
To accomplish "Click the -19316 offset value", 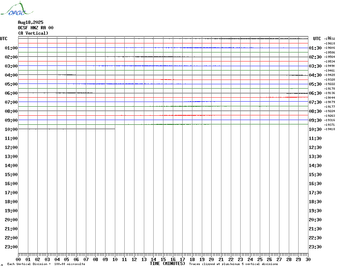I will [329, 120].
